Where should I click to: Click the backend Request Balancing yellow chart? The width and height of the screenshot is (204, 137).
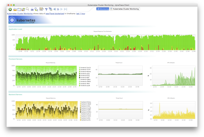point(47,110)
